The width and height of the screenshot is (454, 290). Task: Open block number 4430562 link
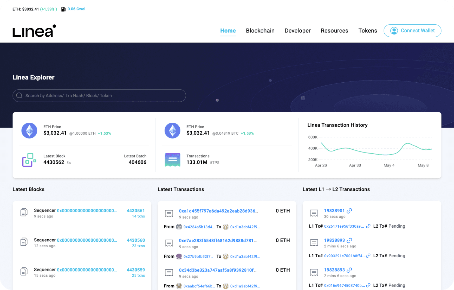click(x=54, y=162)
